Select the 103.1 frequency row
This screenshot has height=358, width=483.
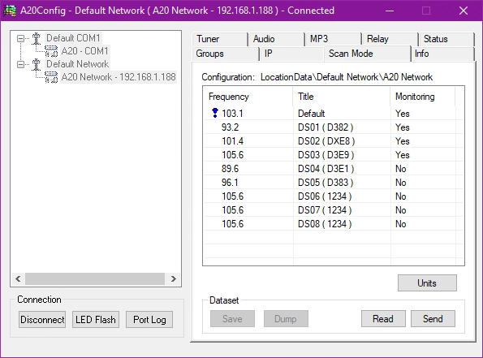click(334, 114)
